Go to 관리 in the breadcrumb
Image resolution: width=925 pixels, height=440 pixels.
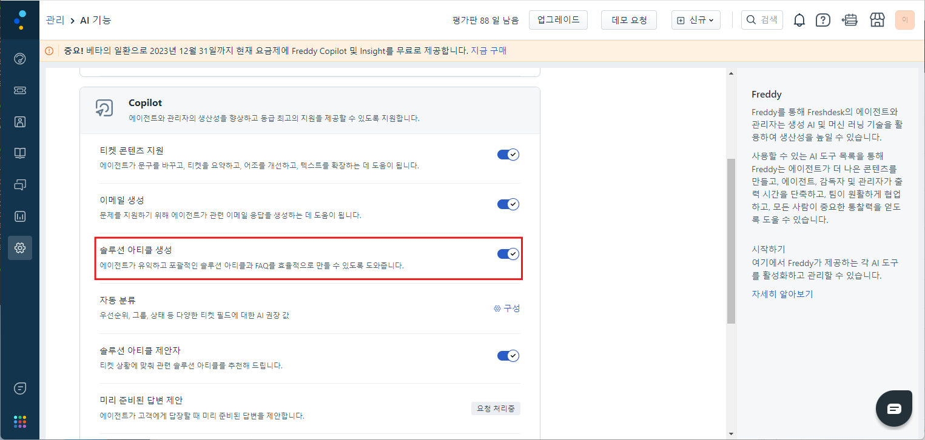(55, 20)
